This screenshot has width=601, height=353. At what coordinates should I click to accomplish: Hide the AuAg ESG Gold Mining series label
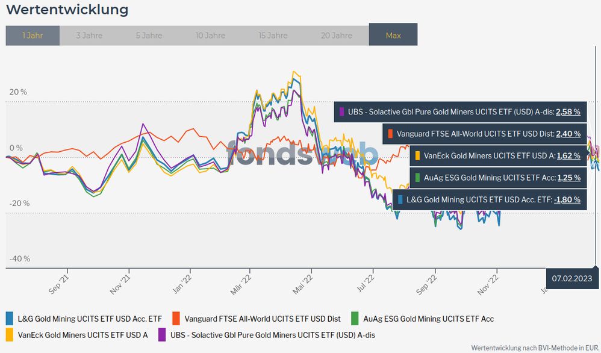pyautogui.click(x=428, y=319)
